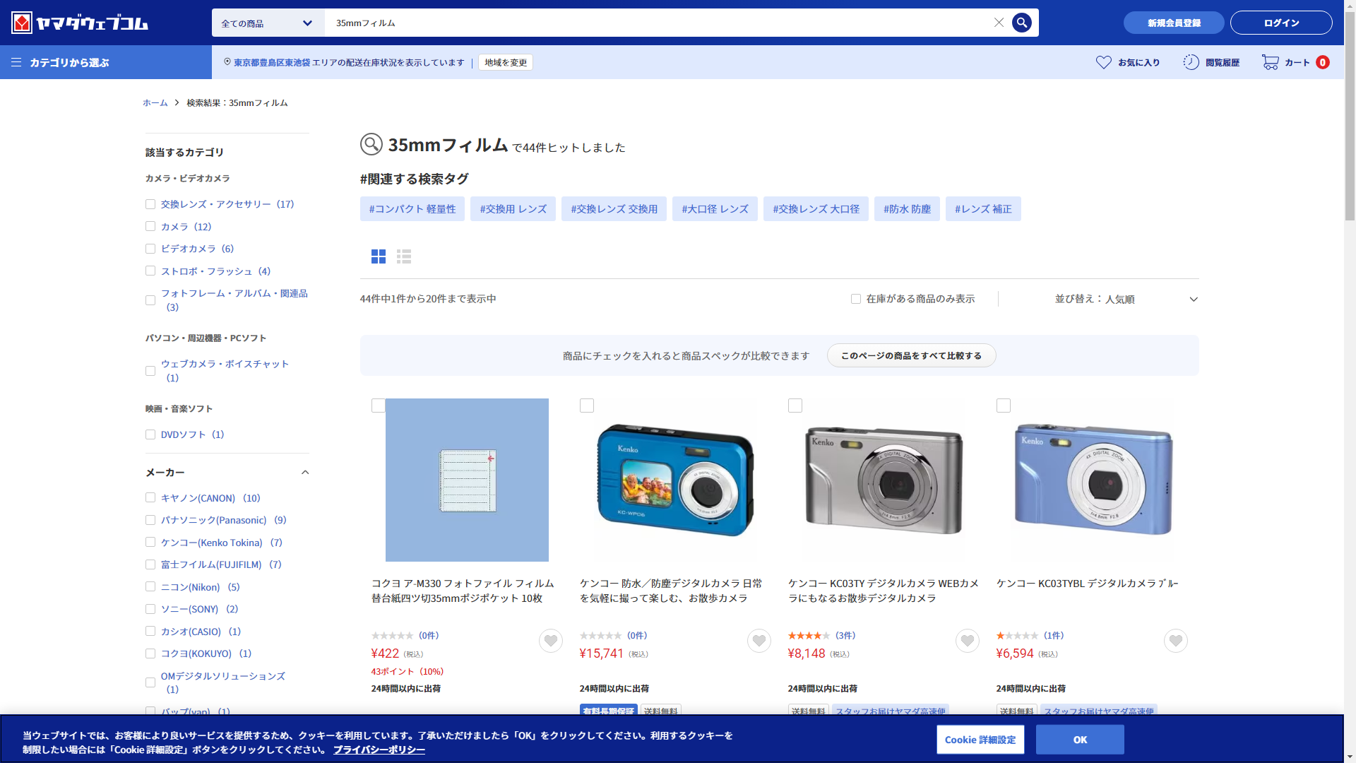Open the カテゴリから選ぶ menu
Screen dimensions: 1356x763
pyautogui.click(x=61, y=62)
